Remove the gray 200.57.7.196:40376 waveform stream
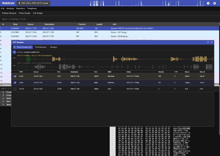Viewport: 220px width, 156px height. coord(14,66)
